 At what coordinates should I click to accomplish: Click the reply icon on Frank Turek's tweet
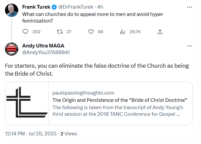tap(26, 32)
